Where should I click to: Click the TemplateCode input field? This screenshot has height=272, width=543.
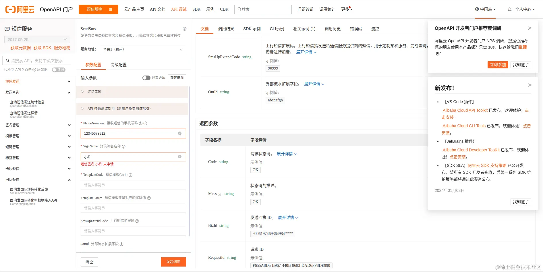coord(133,185)
